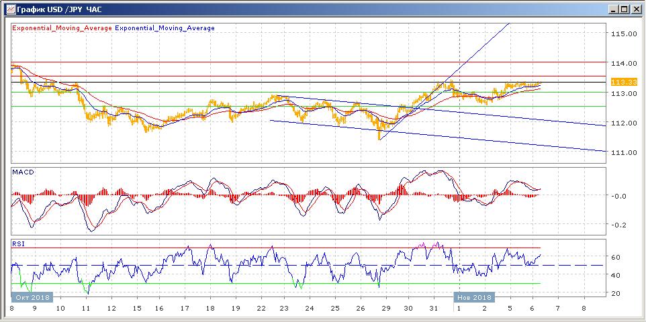Click date 11 on the time axis
This screenshot has height=322, width=646.
click(86, 308)
